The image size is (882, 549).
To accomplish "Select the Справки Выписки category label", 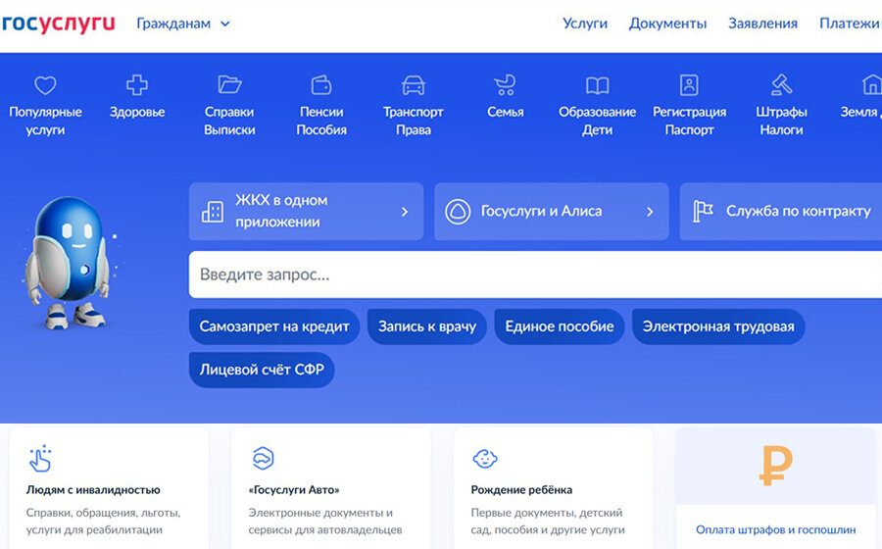I will coord(229,121).
